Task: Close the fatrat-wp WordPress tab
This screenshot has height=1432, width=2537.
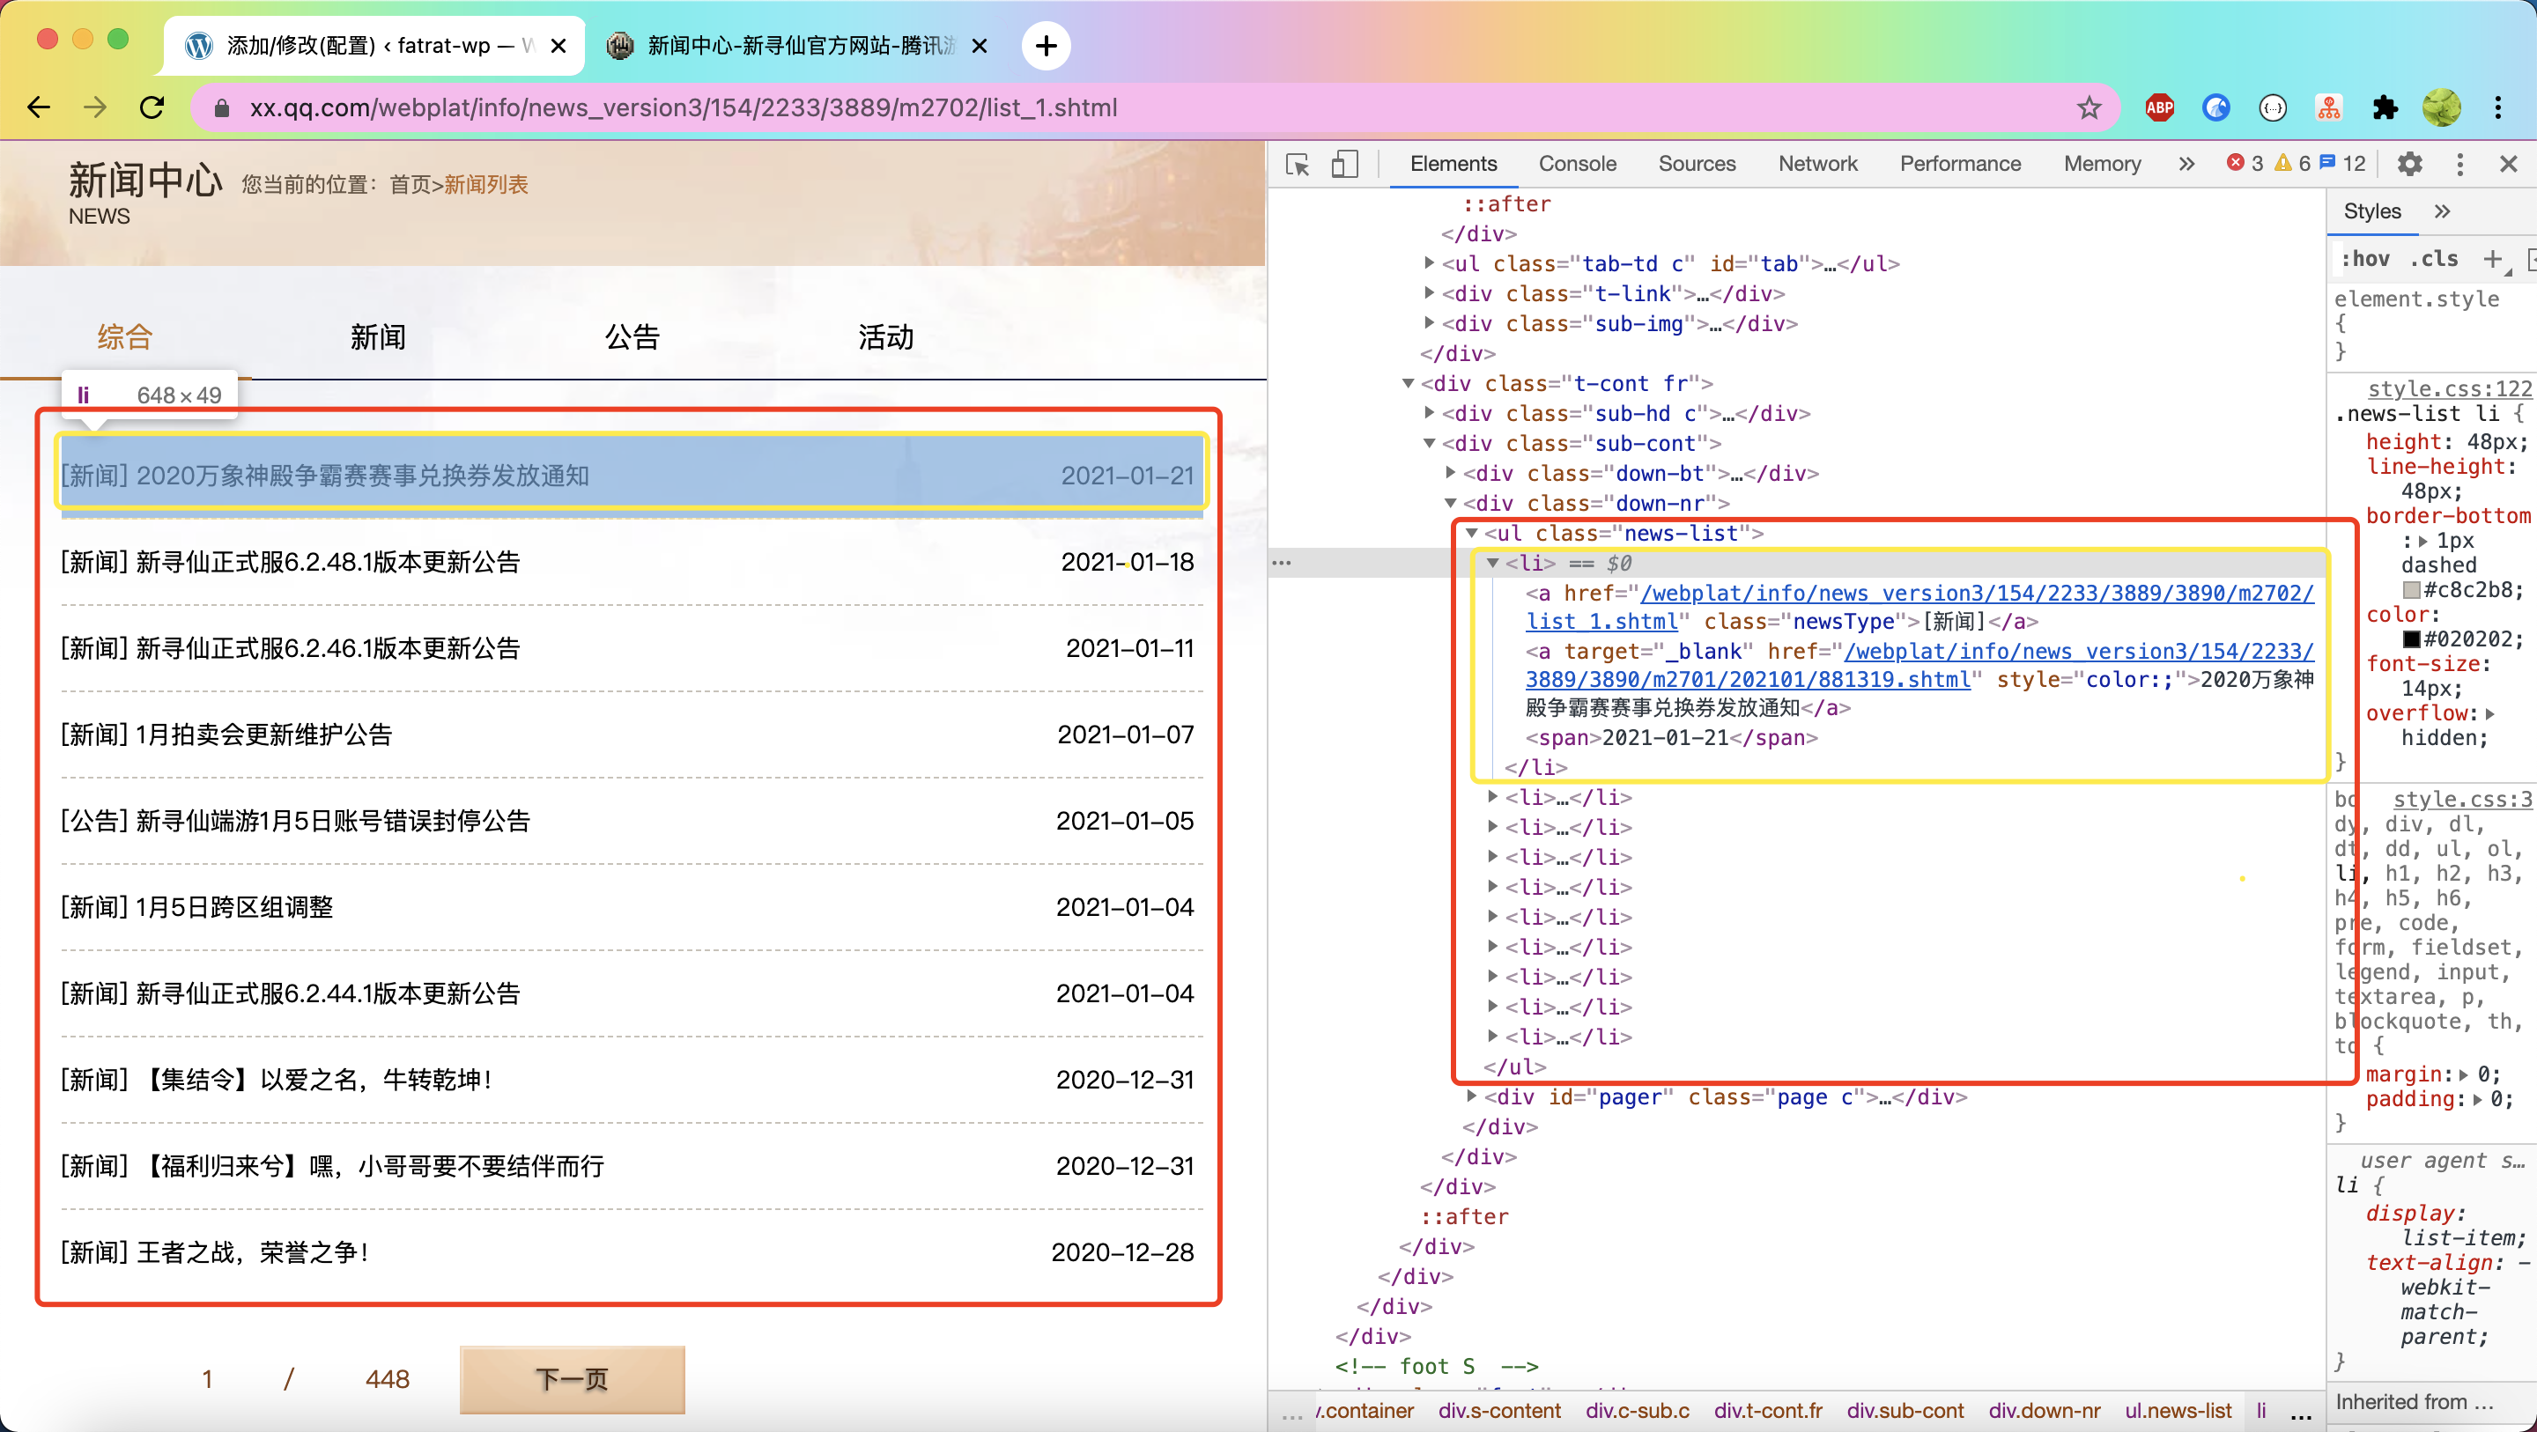Action: click(x=558, y=45)
